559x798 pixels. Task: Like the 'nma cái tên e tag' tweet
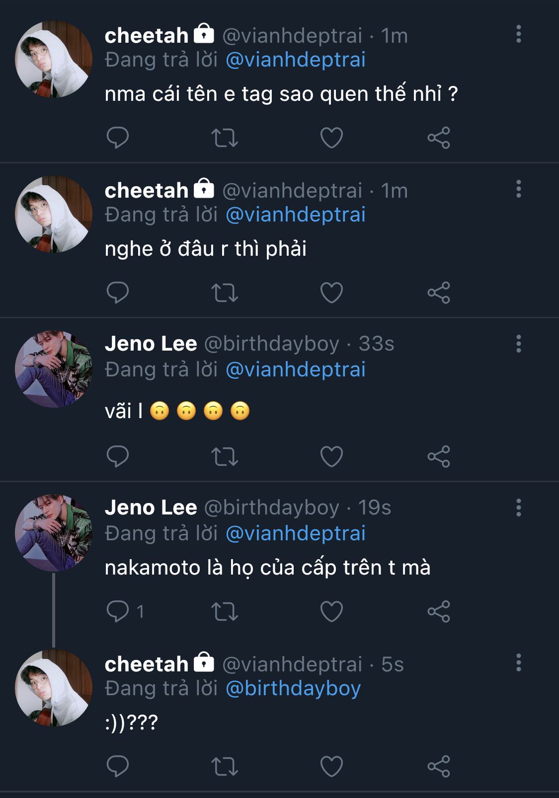click(x=331, y=138)
